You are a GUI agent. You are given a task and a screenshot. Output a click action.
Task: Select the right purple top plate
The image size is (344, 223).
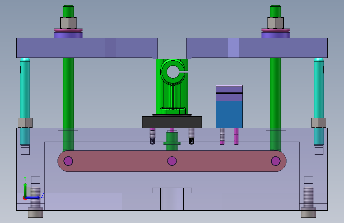pos(257,48)
